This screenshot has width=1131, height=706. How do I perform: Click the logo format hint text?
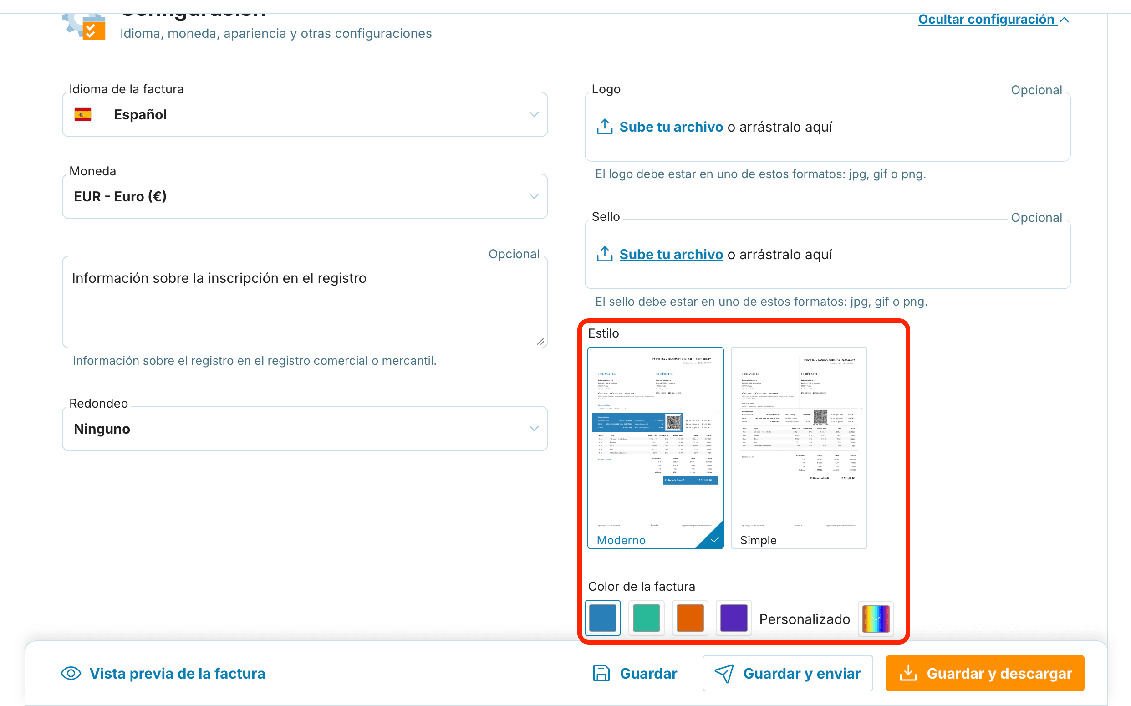[760, 174]
